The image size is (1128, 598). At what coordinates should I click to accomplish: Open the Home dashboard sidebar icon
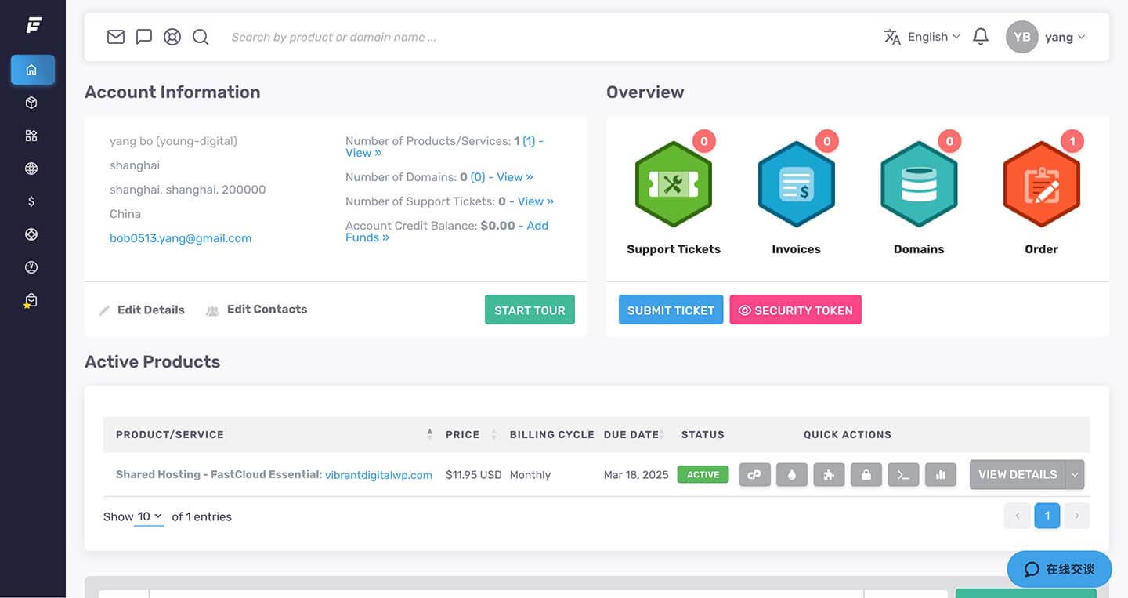32,70
